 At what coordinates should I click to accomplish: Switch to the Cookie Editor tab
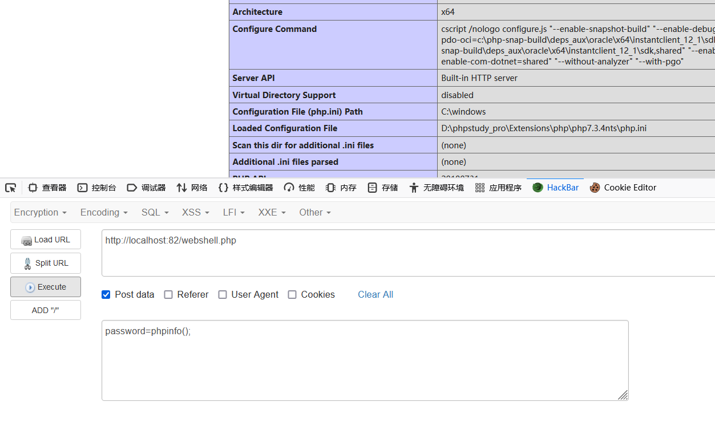coord(623,188)
